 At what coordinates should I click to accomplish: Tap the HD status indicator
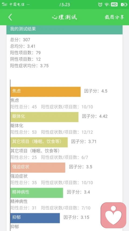114,5
